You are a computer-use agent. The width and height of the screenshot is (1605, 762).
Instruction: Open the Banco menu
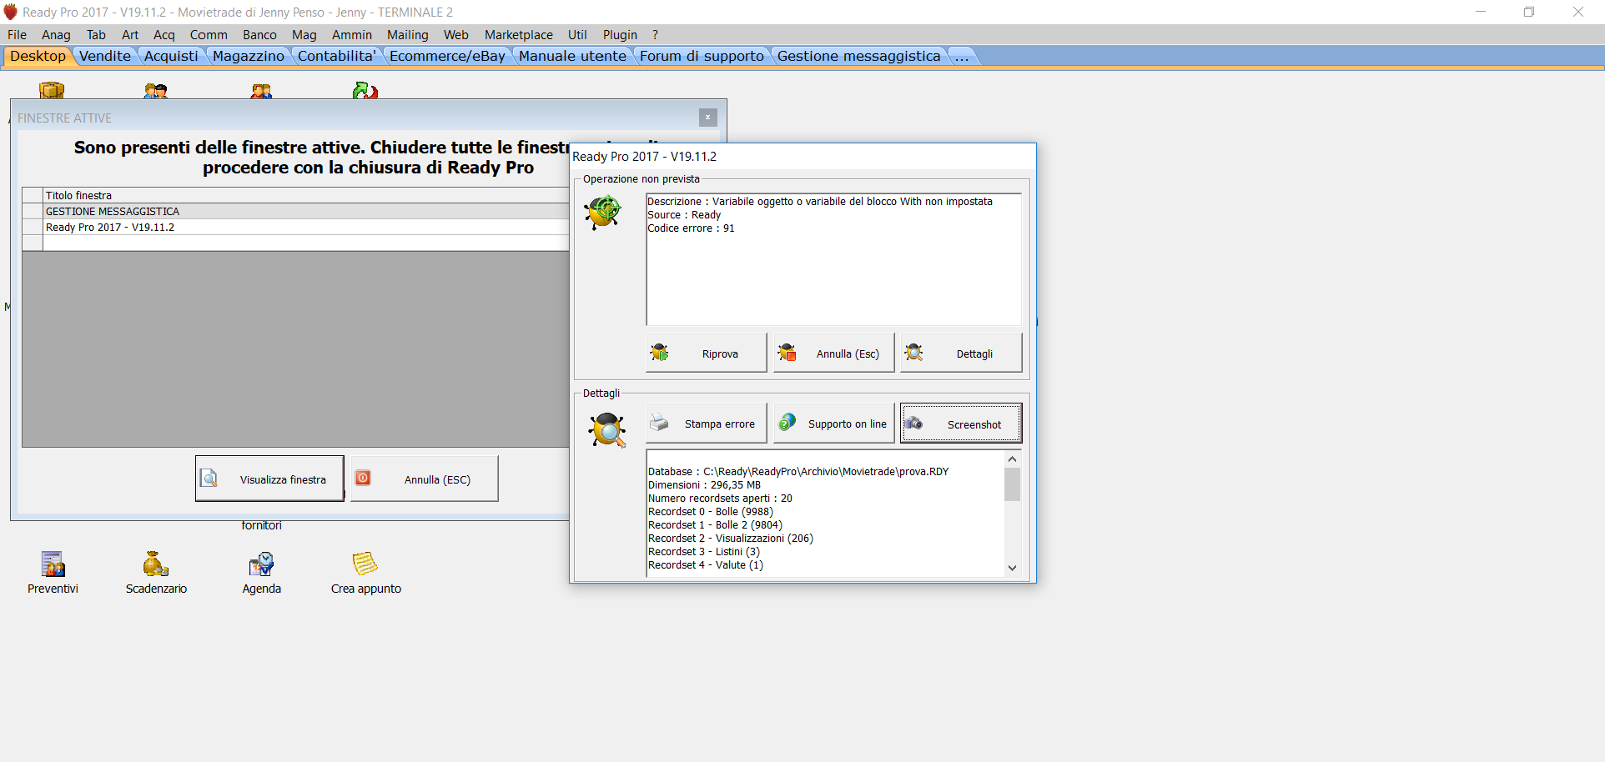click(x=259, y=34)
